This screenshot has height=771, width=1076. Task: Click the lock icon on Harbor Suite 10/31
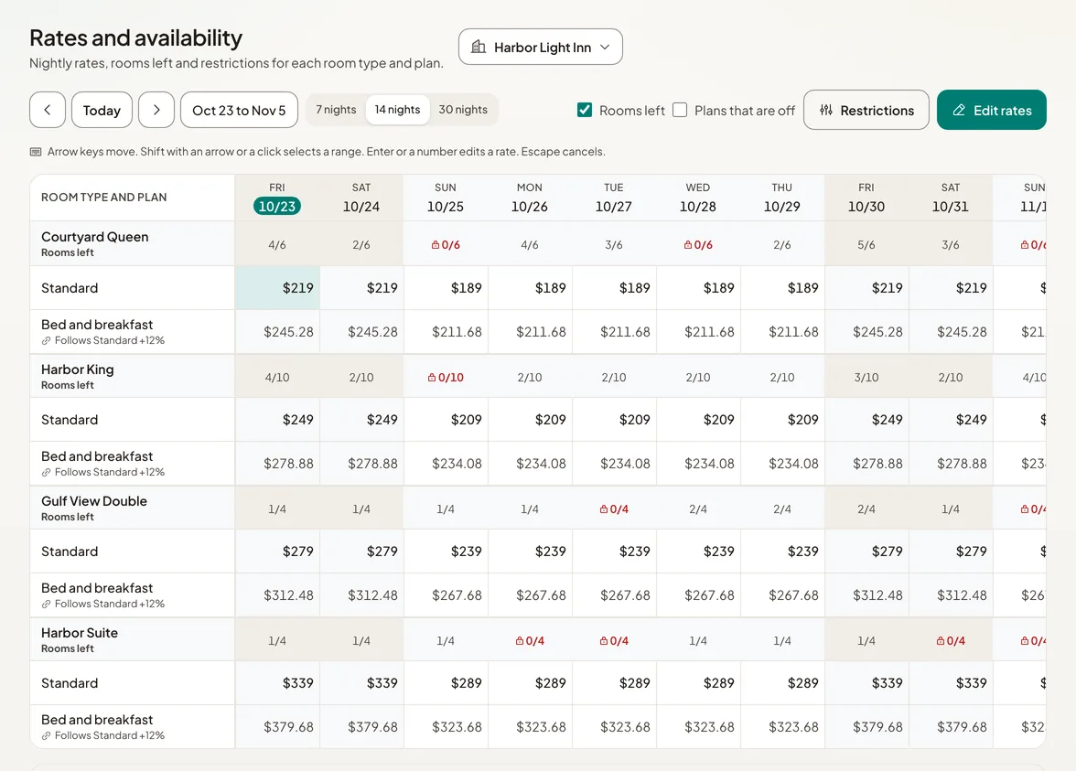pyautogui.click(x=941, y=640)
